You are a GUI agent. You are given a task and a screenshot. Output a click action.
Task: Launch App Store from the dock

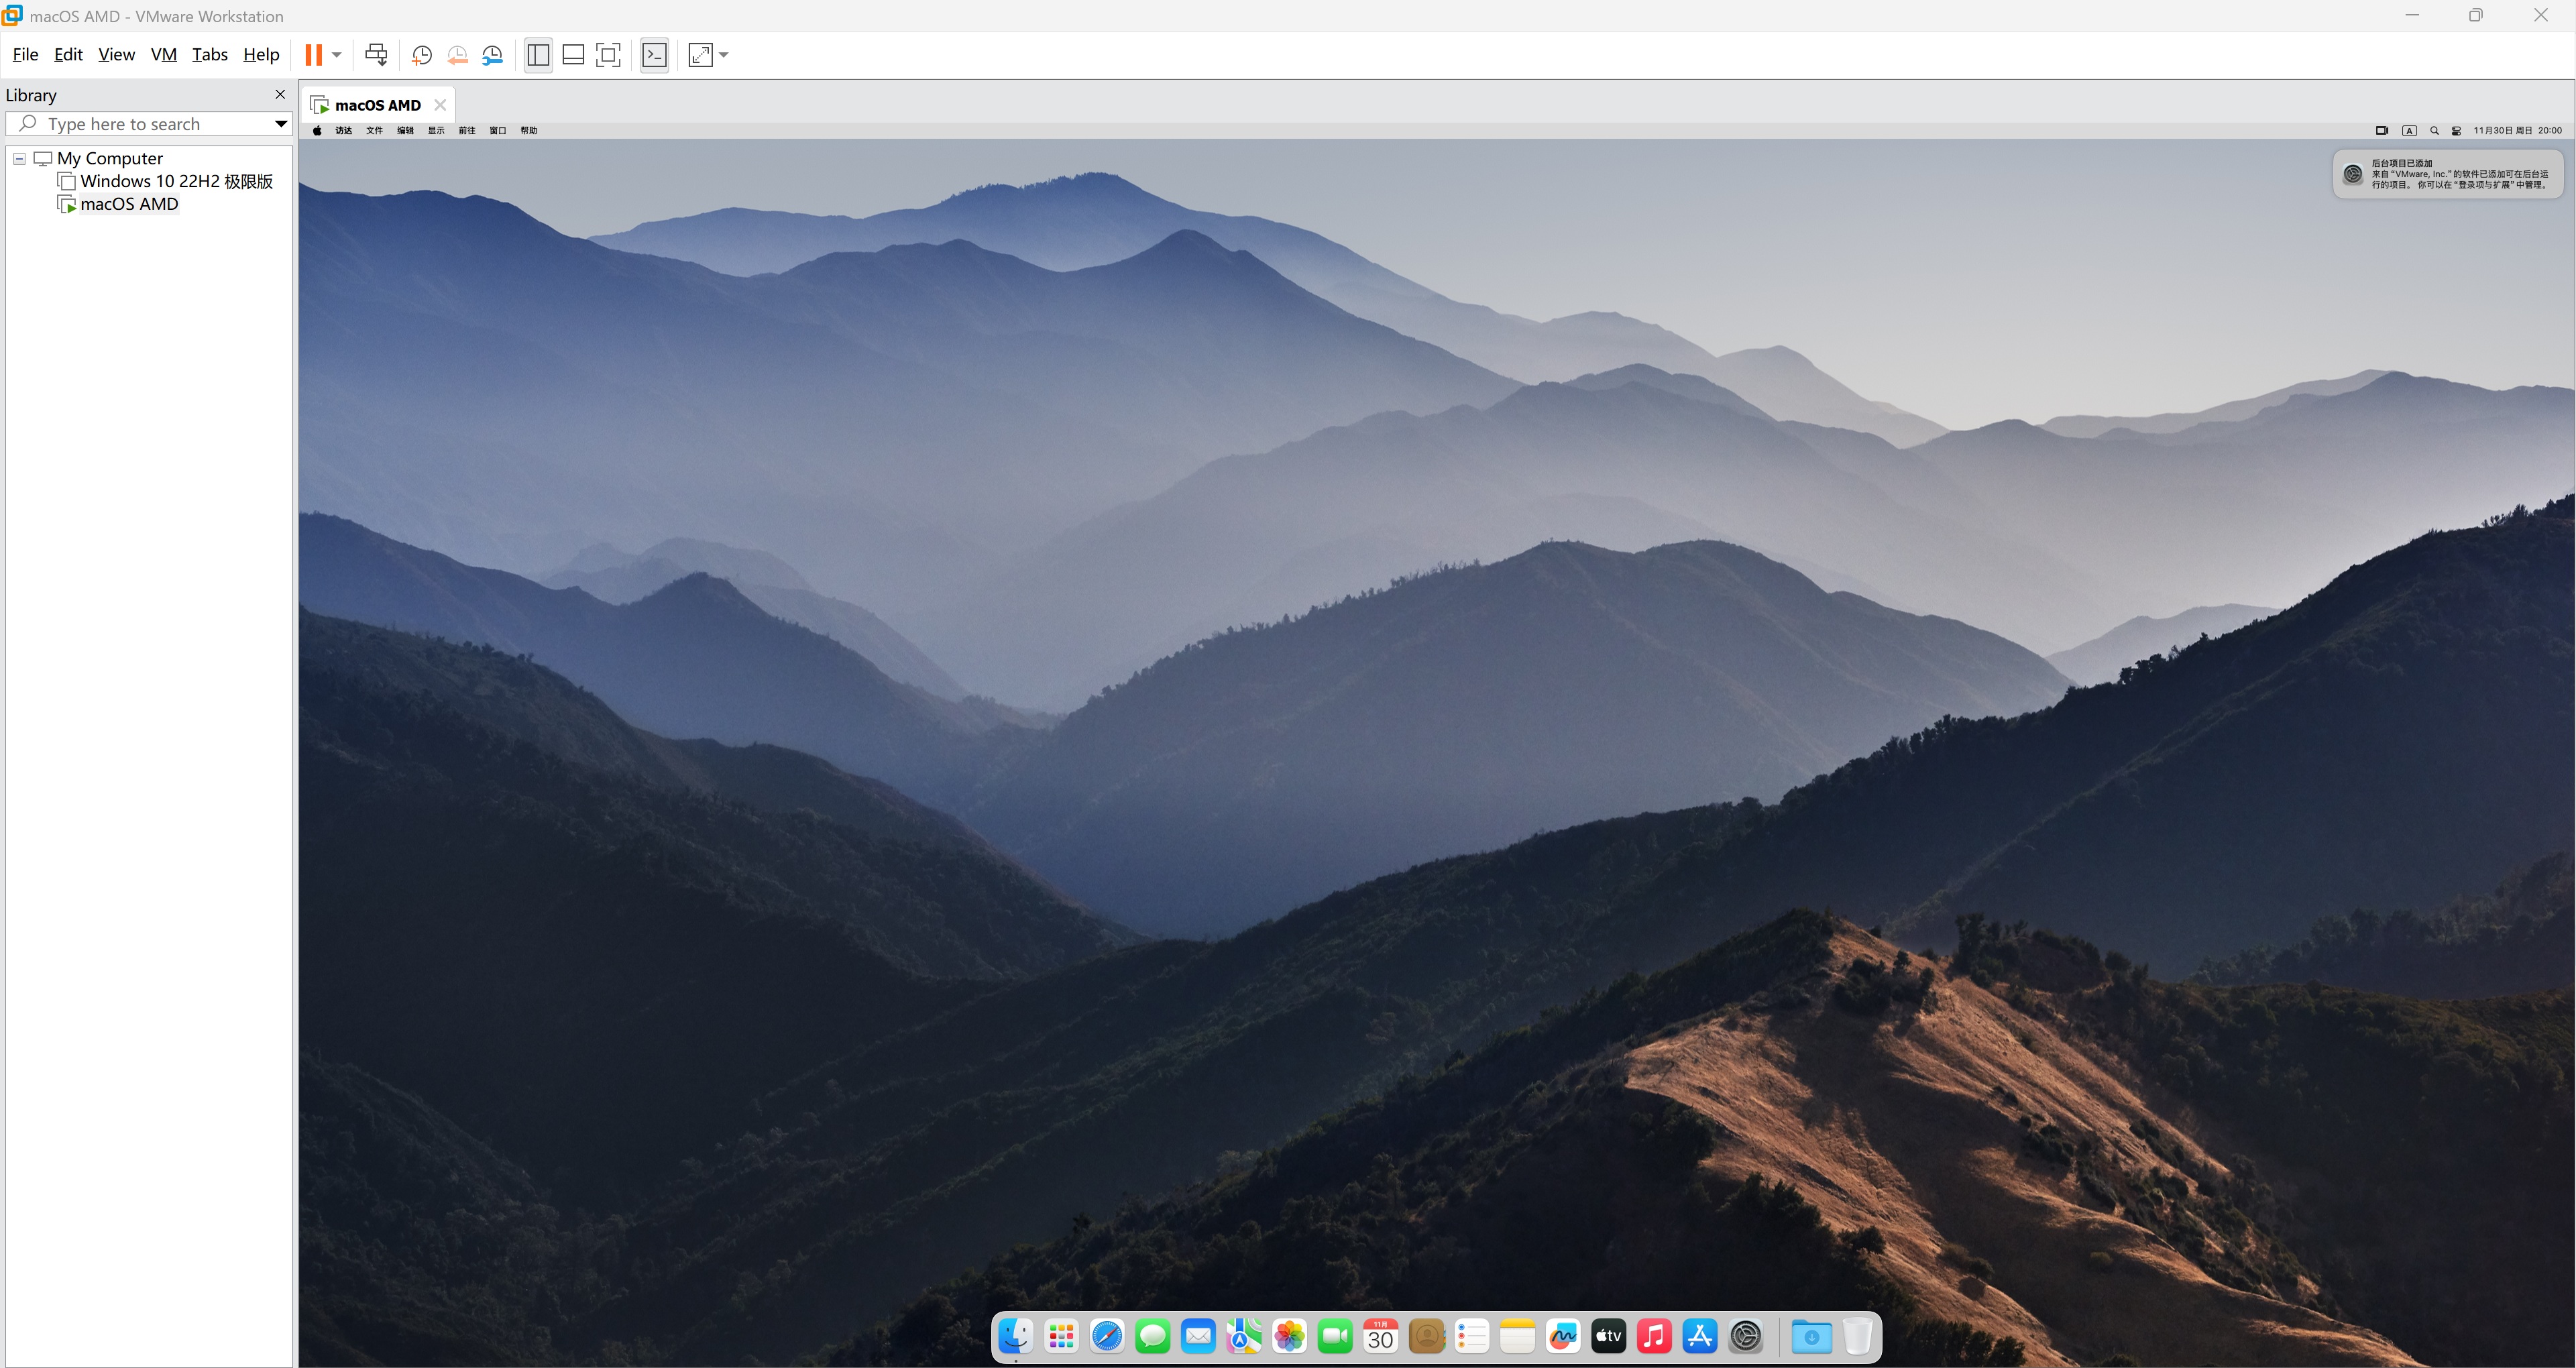tap(1700, 1336)
